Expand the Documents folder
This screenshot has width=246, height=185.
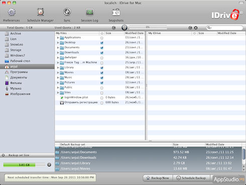coord(58,48)
